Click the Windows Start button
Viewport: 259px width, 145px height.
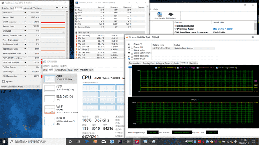[4, 142]
